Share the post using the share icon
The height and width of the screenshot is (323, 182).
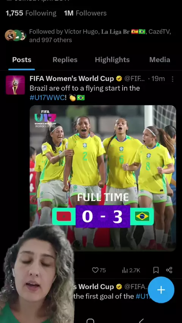coord(169,270)
